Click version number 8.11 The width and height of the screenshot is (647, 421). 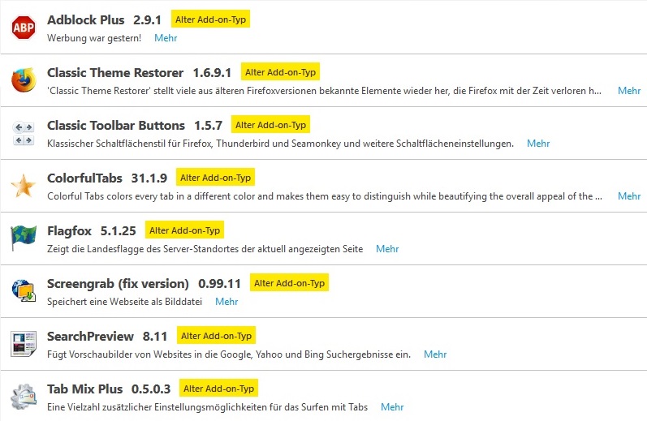pyautogui.click(x=155, y=337)
